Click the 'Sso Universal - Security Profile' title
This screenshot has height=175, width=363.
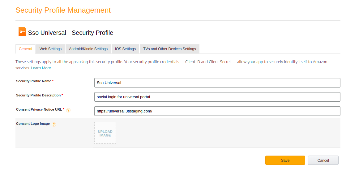pyautogui.click(x=70, y=33)
